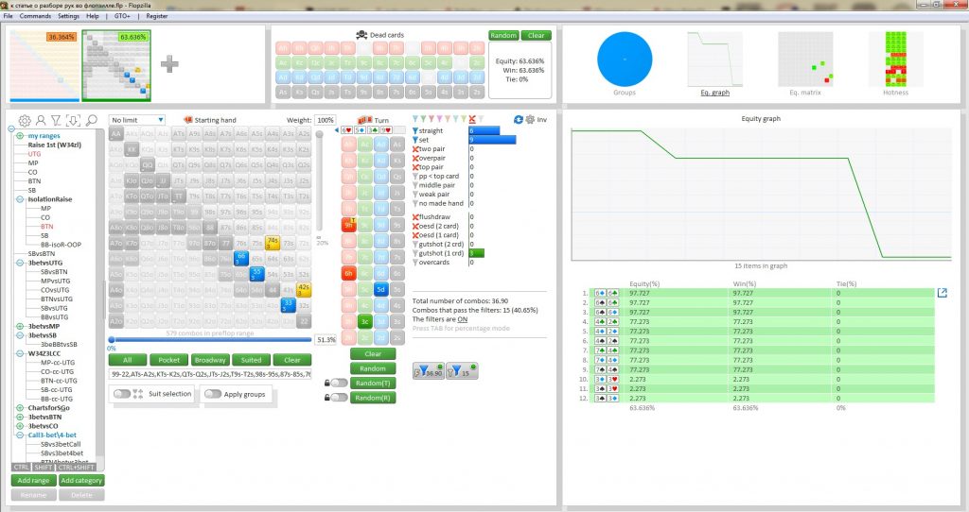Open the Settings menu
969x512 pixels.
point(69,16)
